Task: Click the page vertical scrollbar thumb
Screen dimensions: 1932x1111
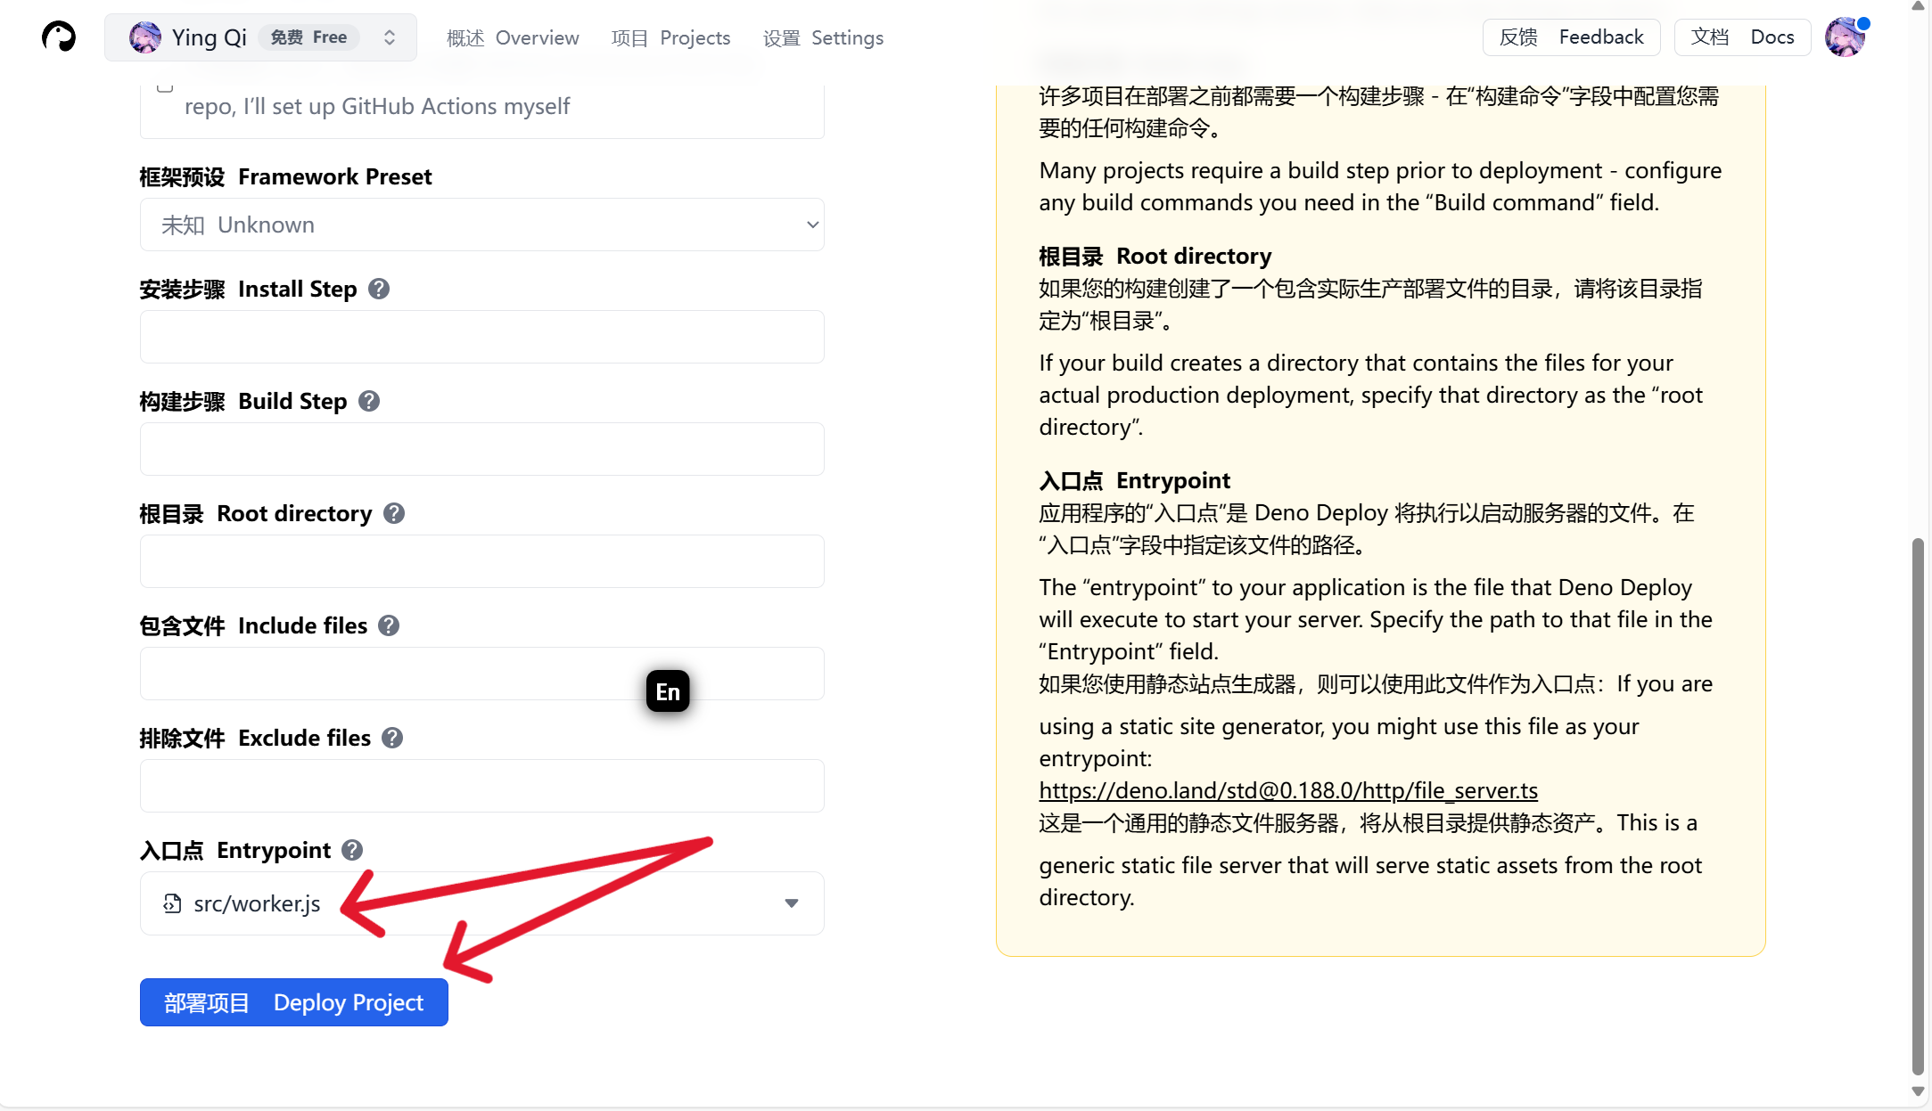Action: tap(1918, 806)
